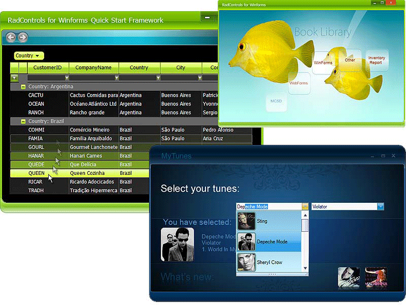This screenshot has width=406, height=305.
Task: Sort by the CompanyName column header
Action: click(x=93, y=68)
